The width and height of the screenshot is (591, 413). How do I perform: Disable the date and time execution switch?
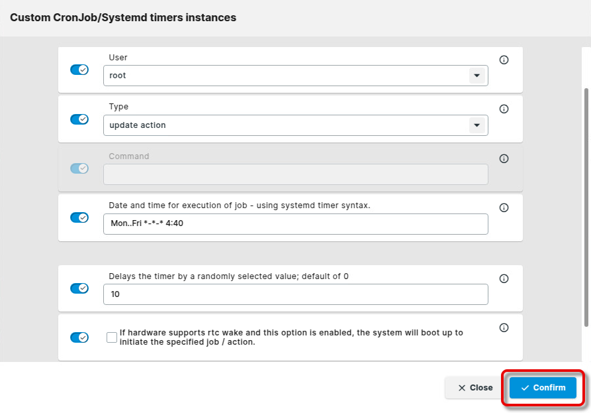[79, 217]
